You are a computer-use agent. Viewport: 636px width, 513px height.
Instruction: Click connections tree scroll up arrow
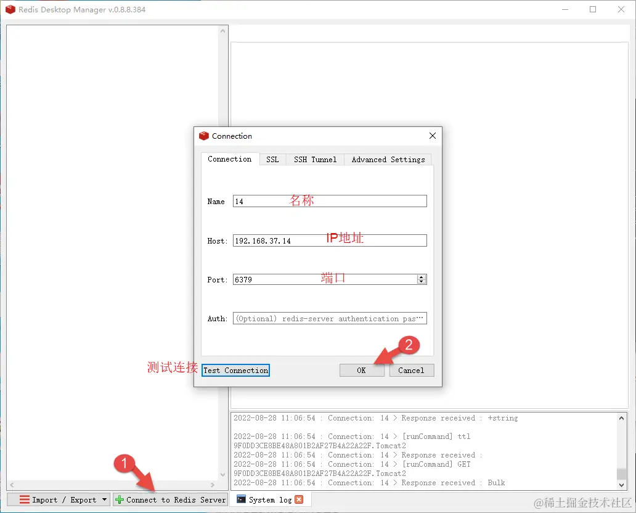pyautogui.click(x=222, y=30)
